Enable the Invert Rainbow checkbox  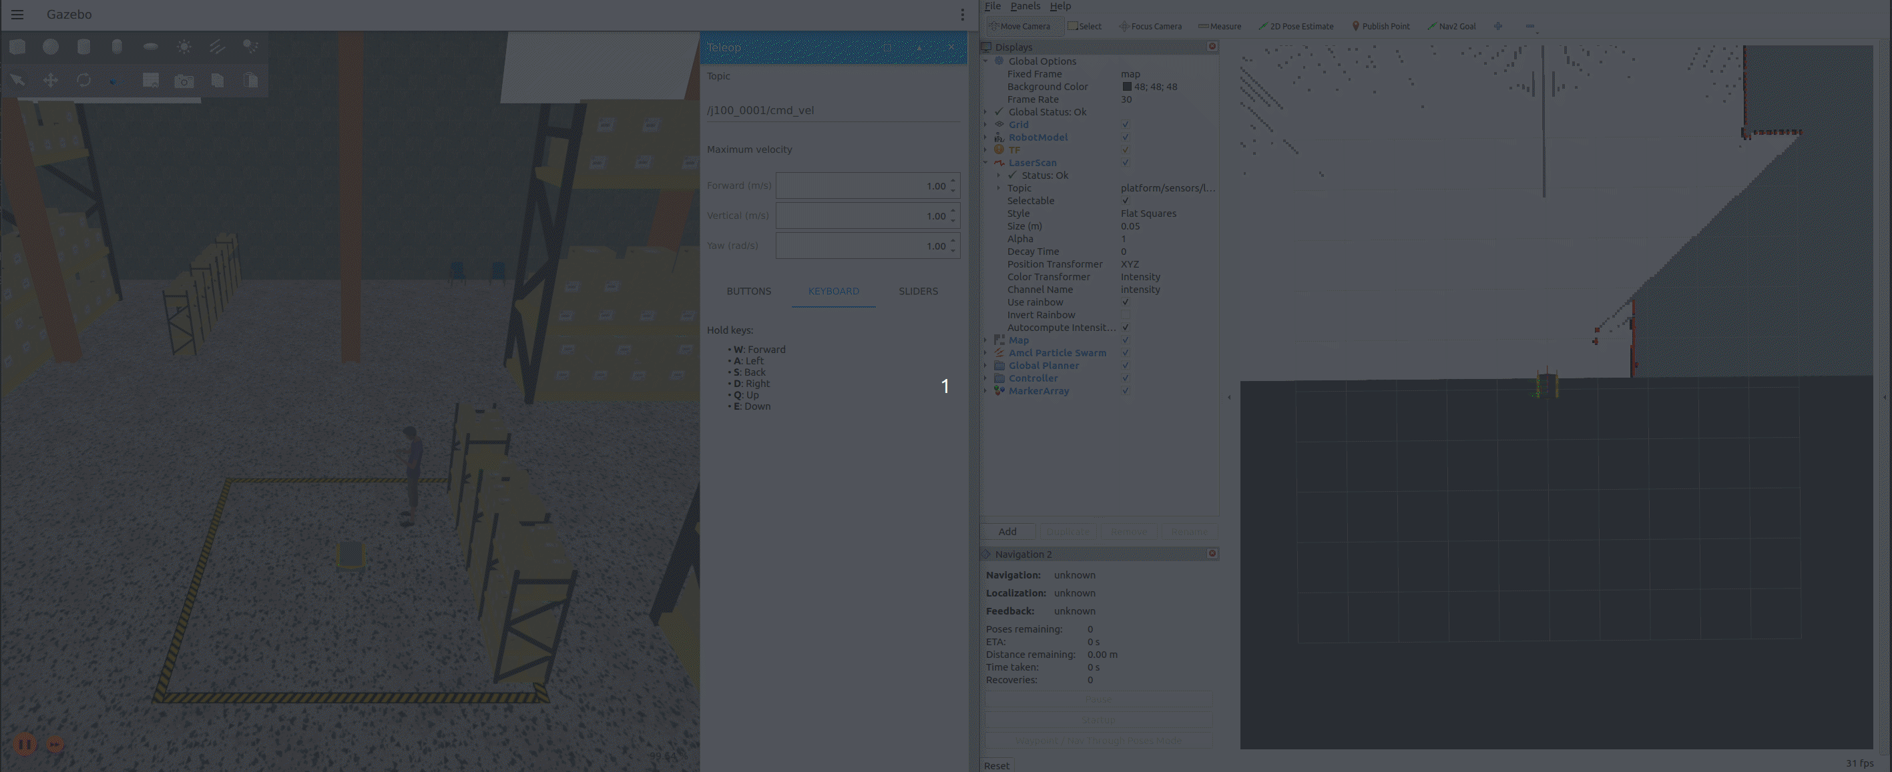click(x=1124, y=315)
